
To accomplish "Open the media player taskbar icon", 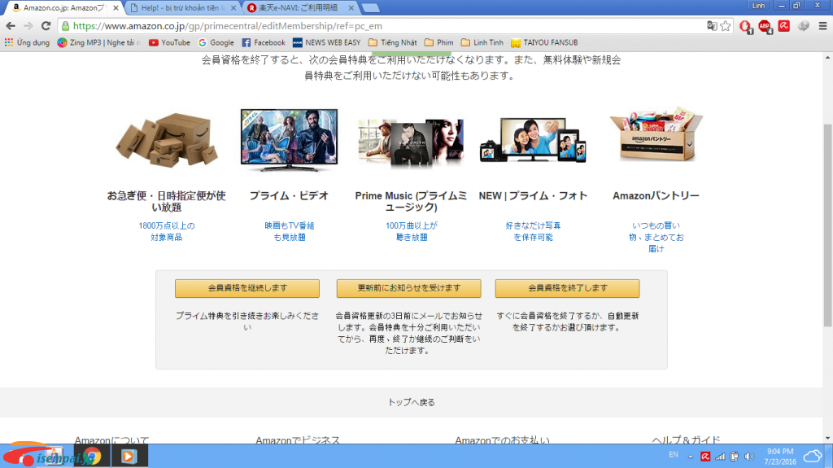I will coord(128,457).
